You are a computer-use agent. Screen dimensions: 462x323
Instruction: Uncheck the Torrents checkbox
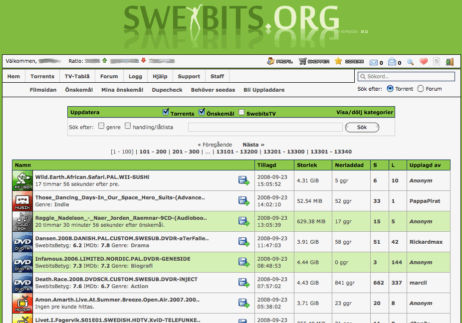click(x=166, y=112)
